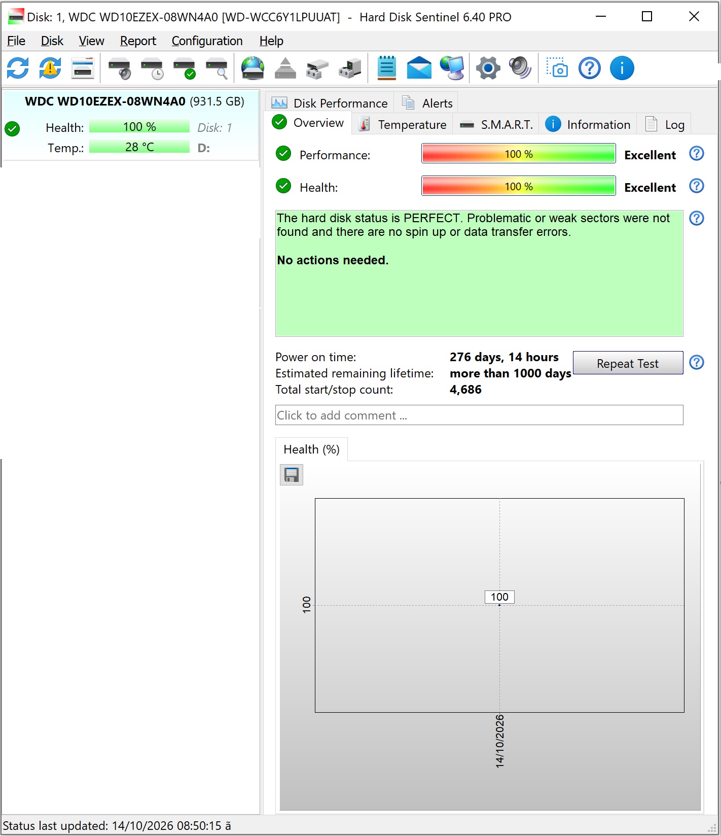
Task: Open the Help menu
Action: [x=271, y=41]
